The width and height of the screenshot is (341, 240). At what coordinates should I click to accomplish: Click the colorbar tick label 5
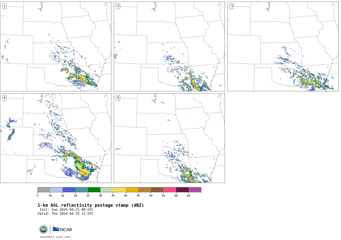click(38, 196)
